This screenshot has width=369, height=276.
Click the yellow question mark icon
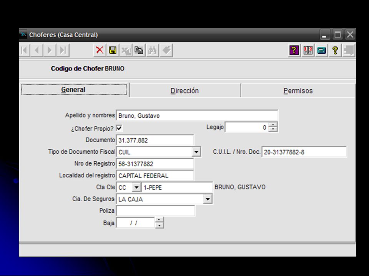335,50
